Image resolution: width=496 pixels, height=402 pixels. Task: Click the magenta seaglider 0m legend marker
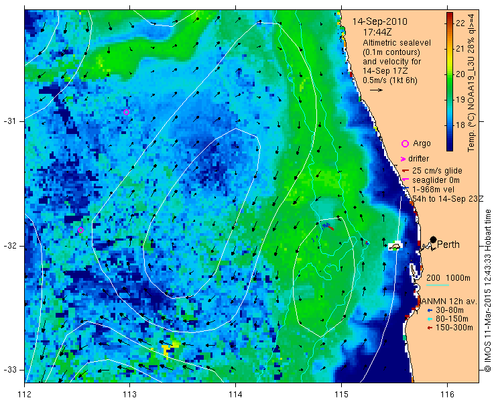[x=404, y=180]
